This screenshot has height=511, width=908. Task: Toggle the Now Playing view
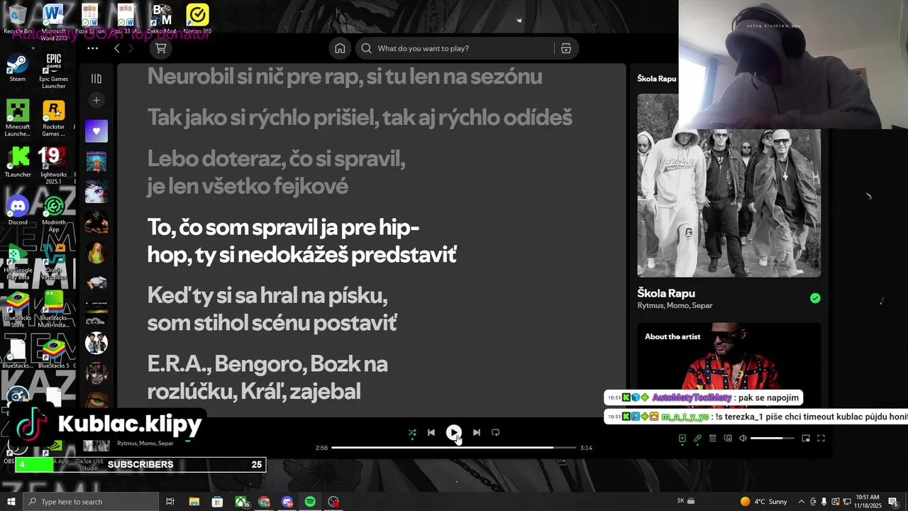tap(682, 438)
